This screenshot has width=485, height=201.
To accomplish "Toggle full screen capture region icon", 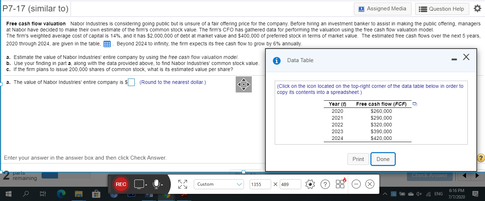I will (183, 184).
